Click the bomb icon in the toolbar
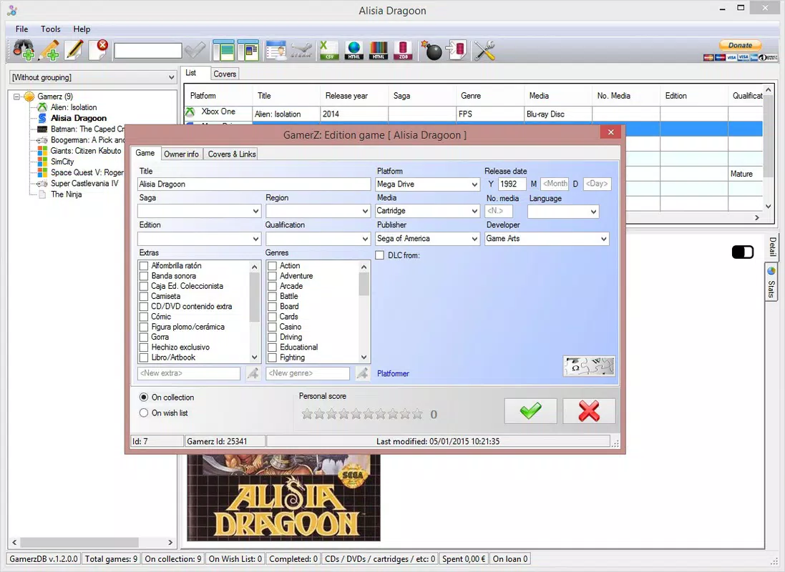The image size is (785, 572). pyautogui.click(x=431, y=50)
